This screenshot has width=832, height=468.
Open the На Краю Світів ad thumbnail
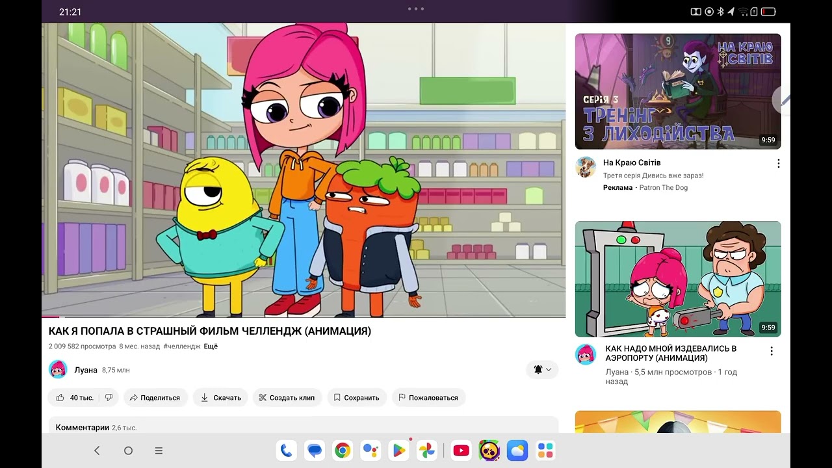(678, 92)
